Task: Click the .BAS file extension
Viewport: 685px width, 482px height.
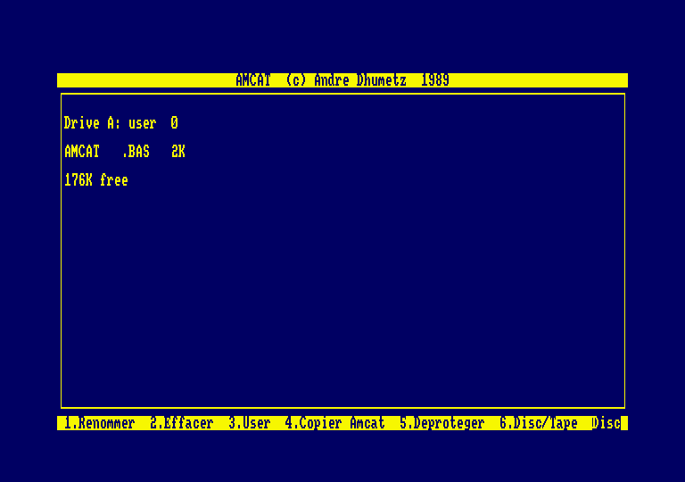Action: 136,152
